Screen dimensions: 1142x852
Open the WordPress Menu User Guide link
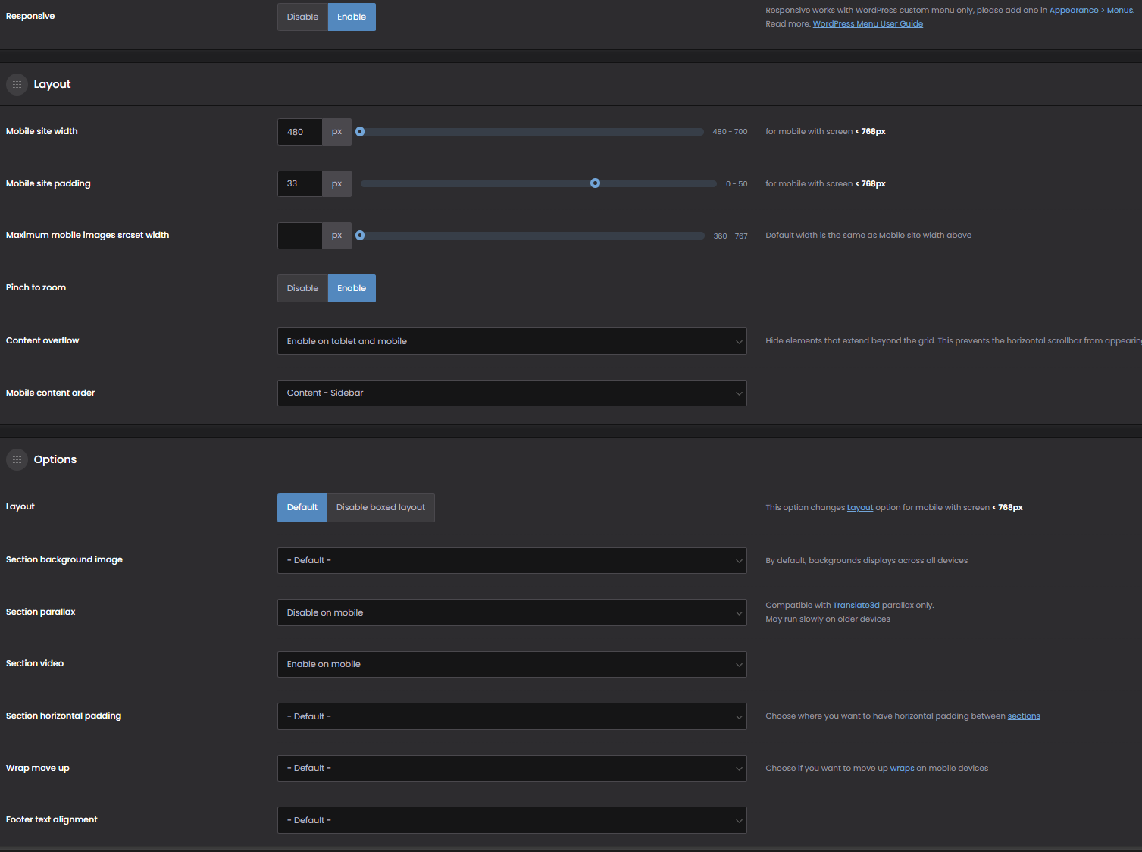coord(868,23)
